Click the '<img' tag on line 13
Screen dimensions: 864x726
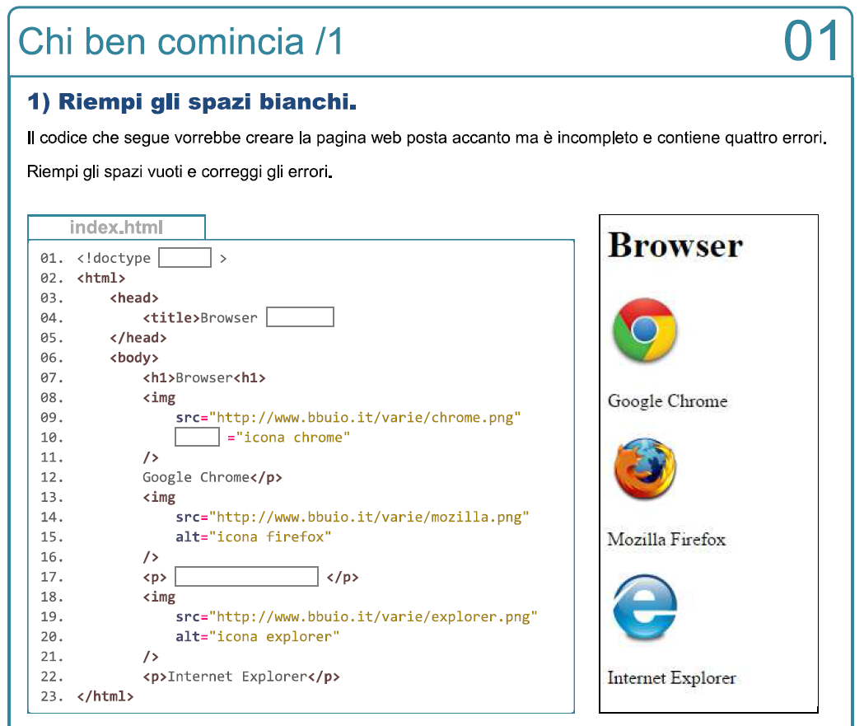[159, 497]
